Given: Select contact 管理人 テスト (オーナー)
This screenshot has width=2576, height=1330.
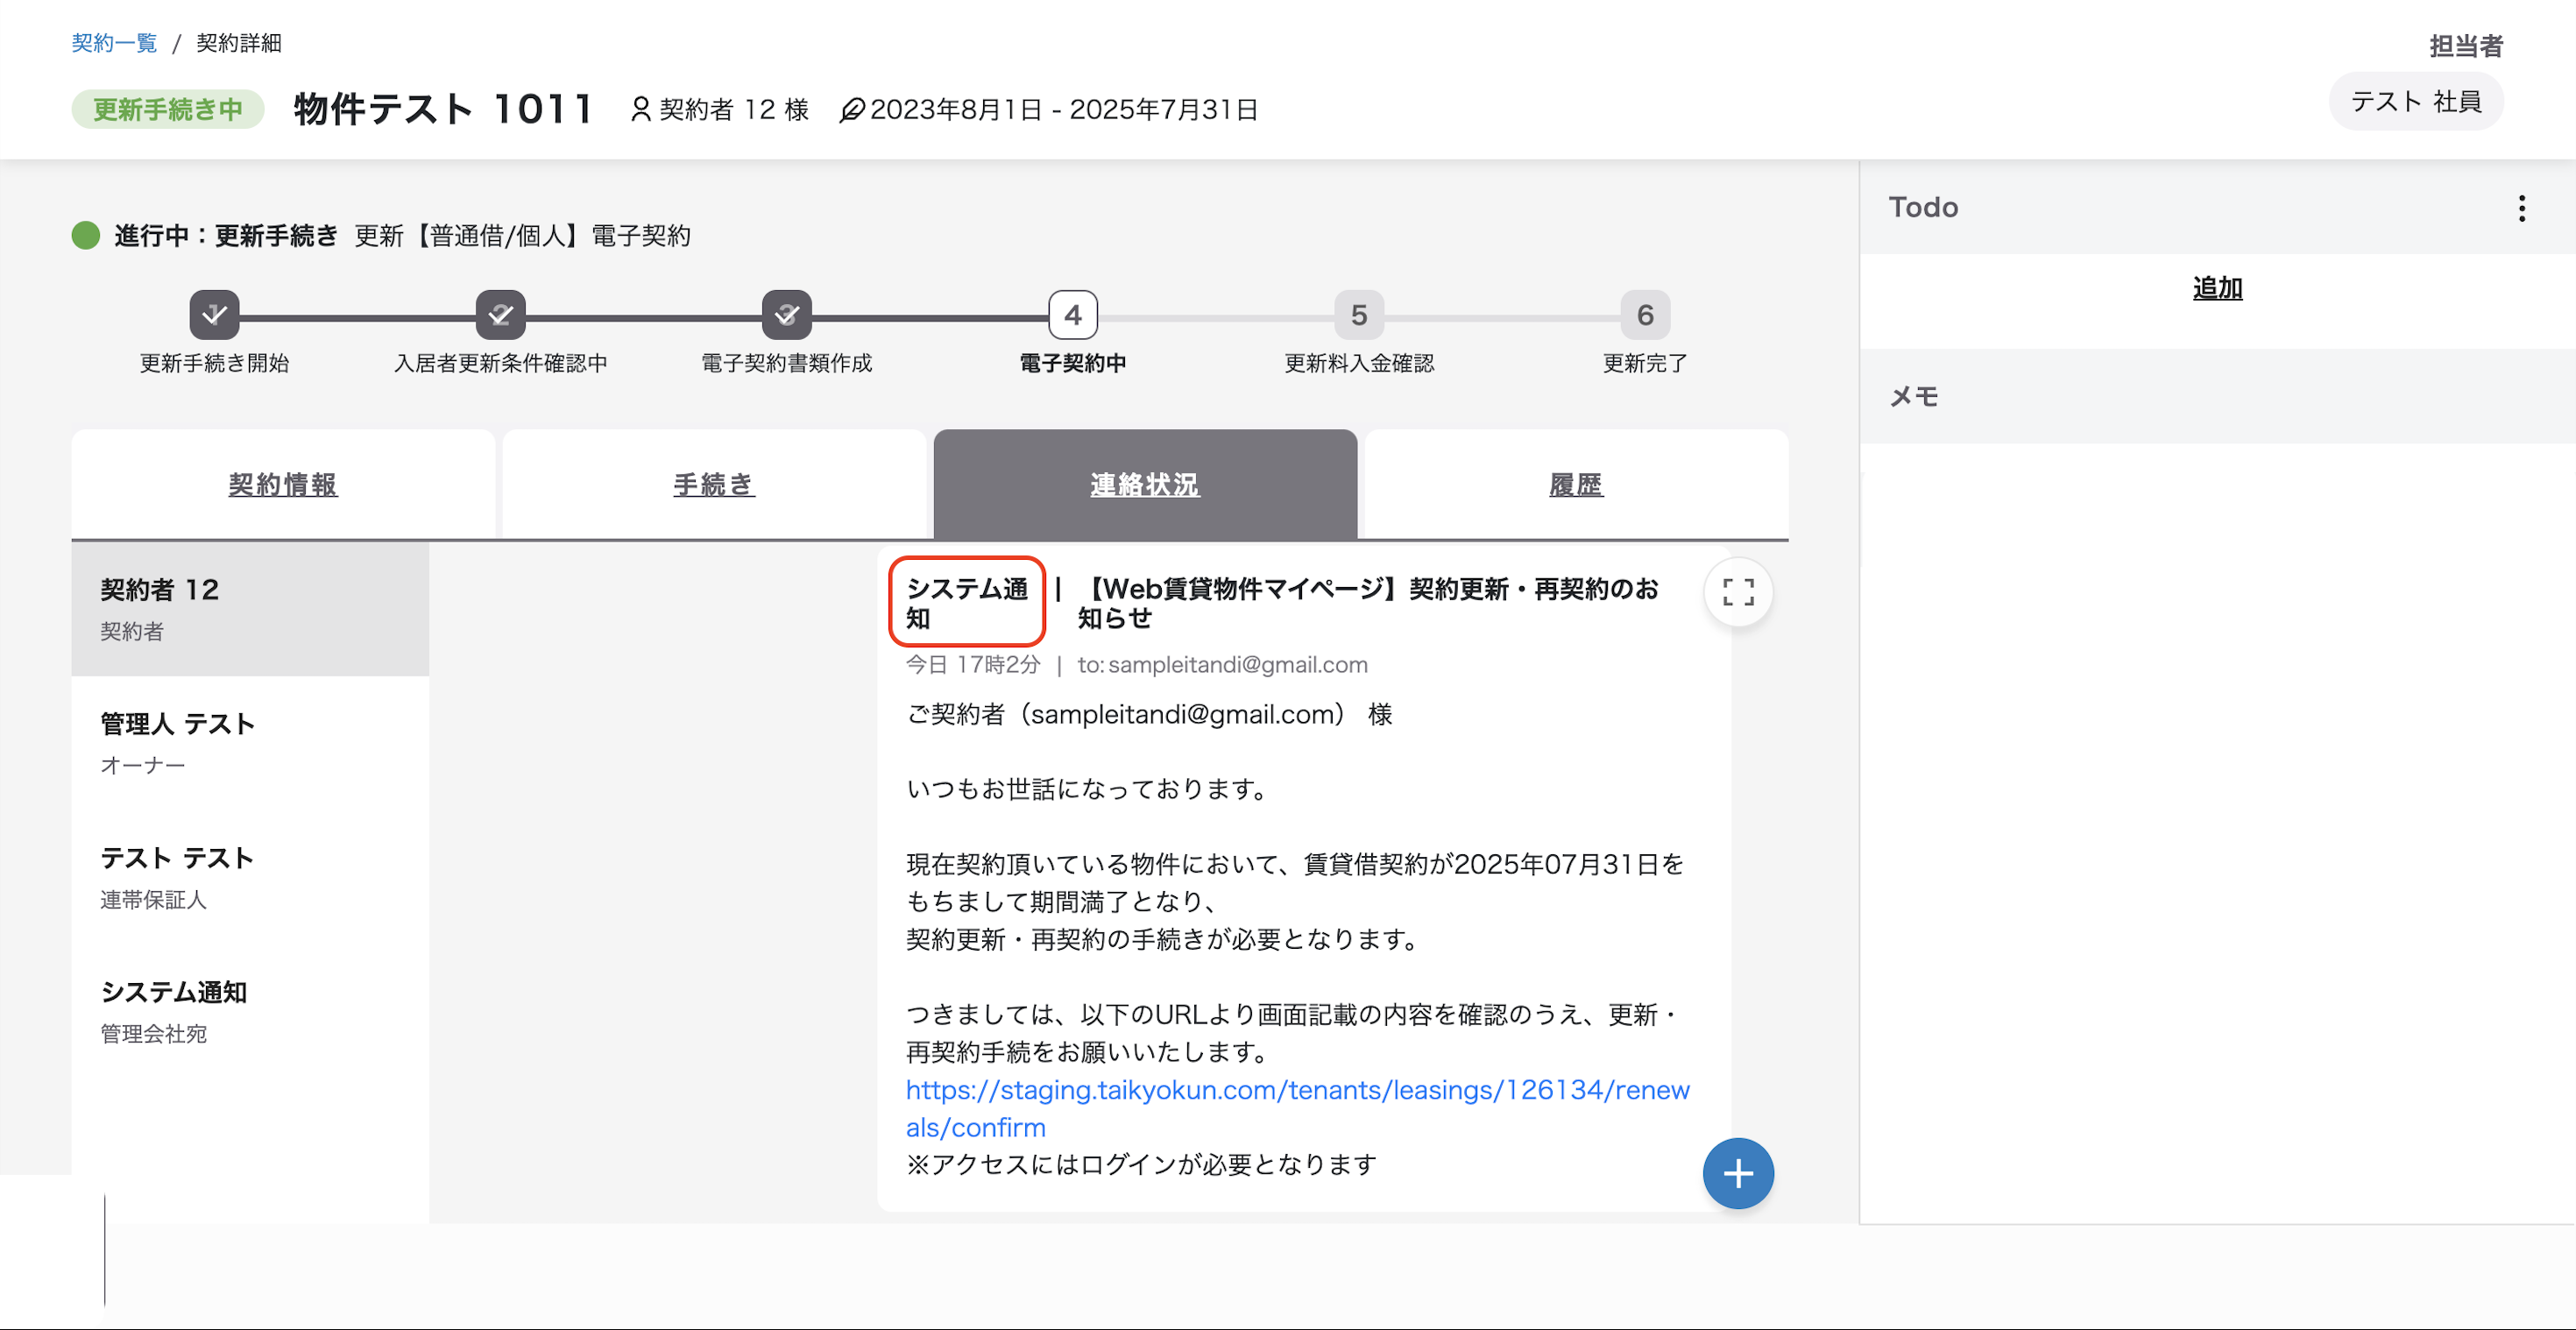Looking at the screenshot, I should click(250, 743).
